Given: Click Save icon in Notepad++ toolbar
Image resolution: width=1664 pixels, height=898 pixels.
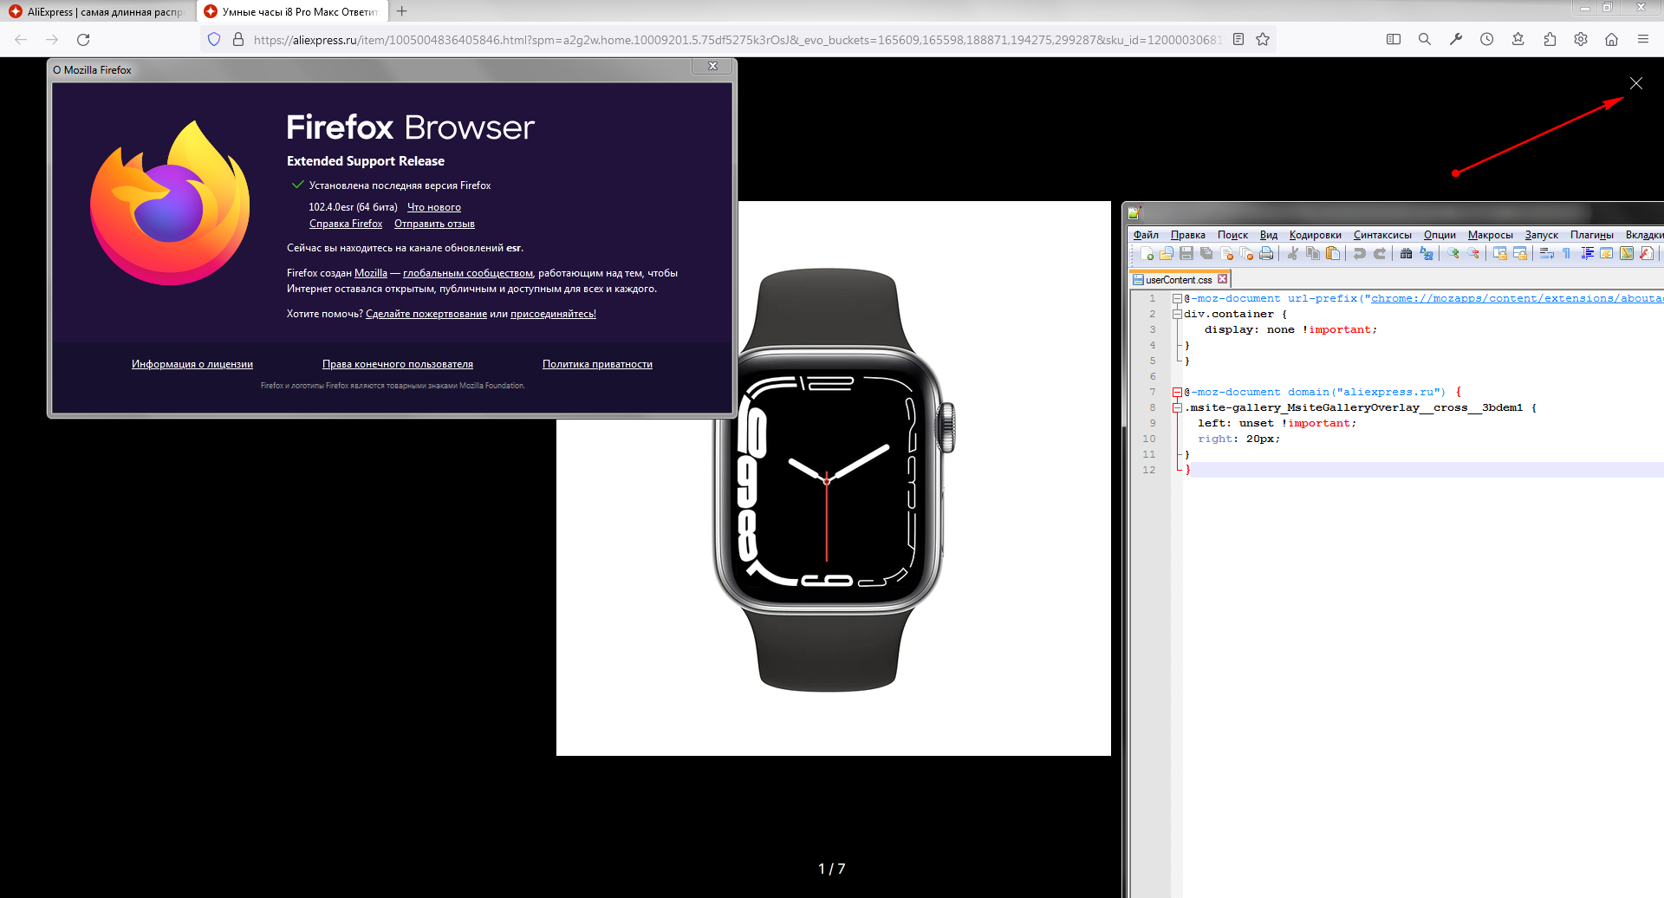Looking at the screenshot, I should click(x=1186, y=253).
